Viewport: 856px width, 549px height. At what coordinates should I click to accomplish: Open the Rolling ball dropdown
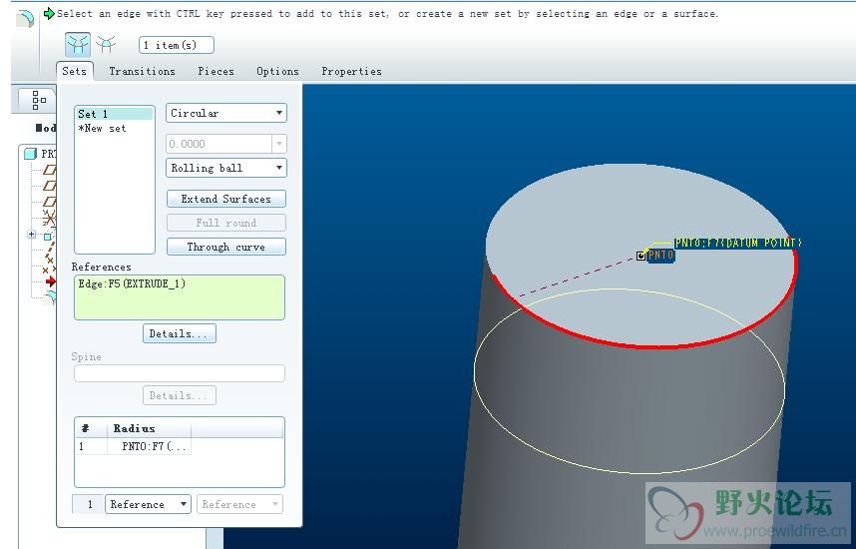coord(226,168)
